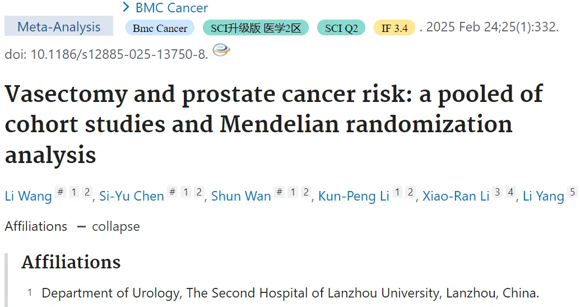Open author Kun-Peng Li's link
The image size is (580, 307).
354,196
